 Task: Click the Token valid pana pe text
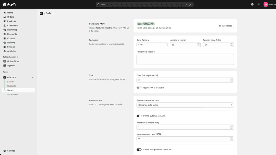pyautogui.click(x=154, y=28)
